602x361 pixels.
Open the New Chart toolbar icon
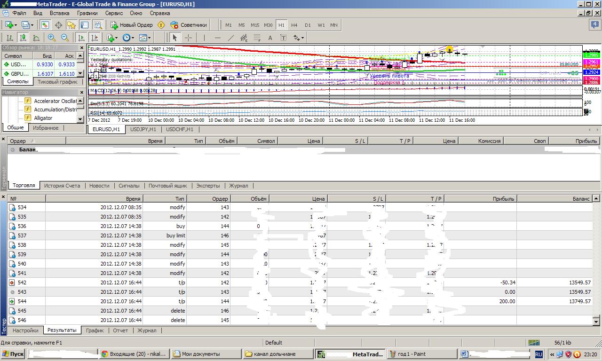pyautogui.click(x=10, y=25)
